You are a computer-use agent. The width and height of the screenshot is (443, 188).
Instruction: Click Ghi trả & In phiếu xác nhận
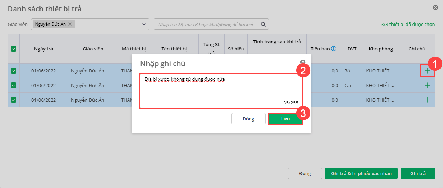[361, 173]
